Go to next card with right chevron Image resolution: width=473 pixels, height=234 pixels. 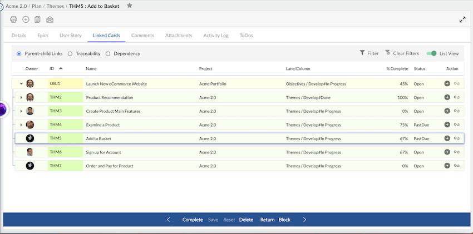tap(304, 220)
